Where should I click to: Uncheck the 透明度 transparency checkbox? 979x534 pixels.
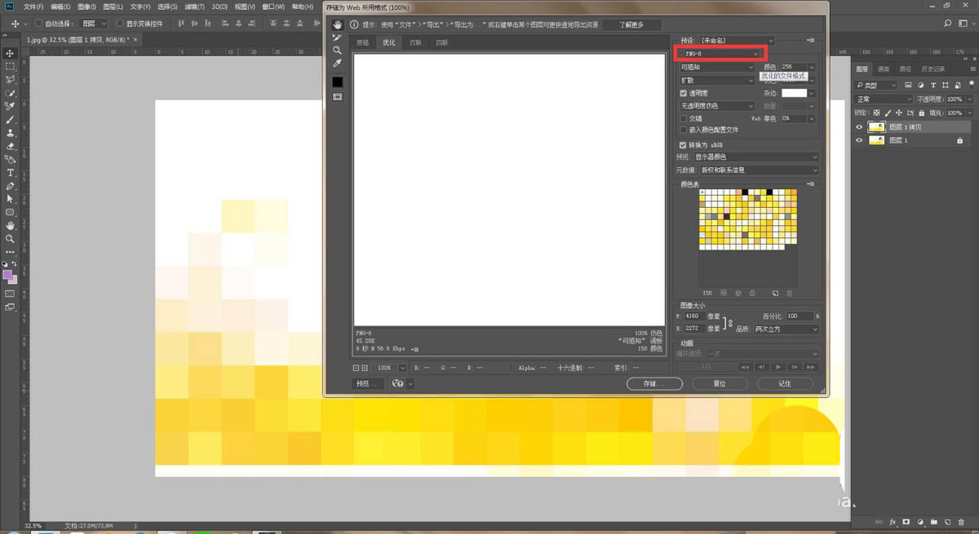tap(684, 93)
